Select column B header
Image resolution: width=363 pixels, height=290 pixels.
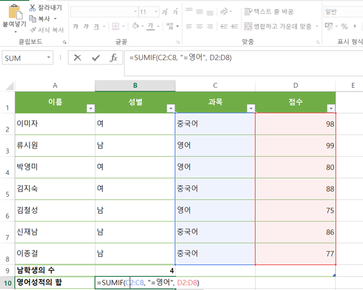(135, 85)
